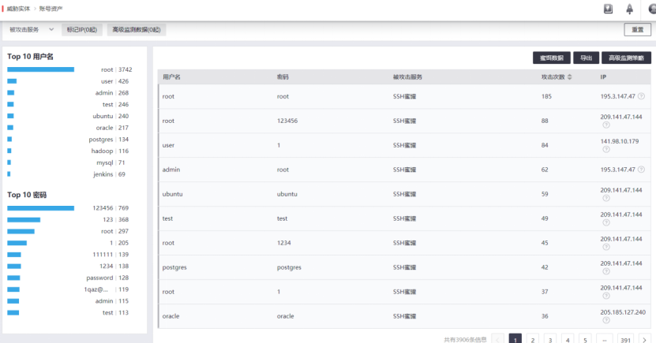
Task: Click the blue bar for root username
Action: pos(40,69)
